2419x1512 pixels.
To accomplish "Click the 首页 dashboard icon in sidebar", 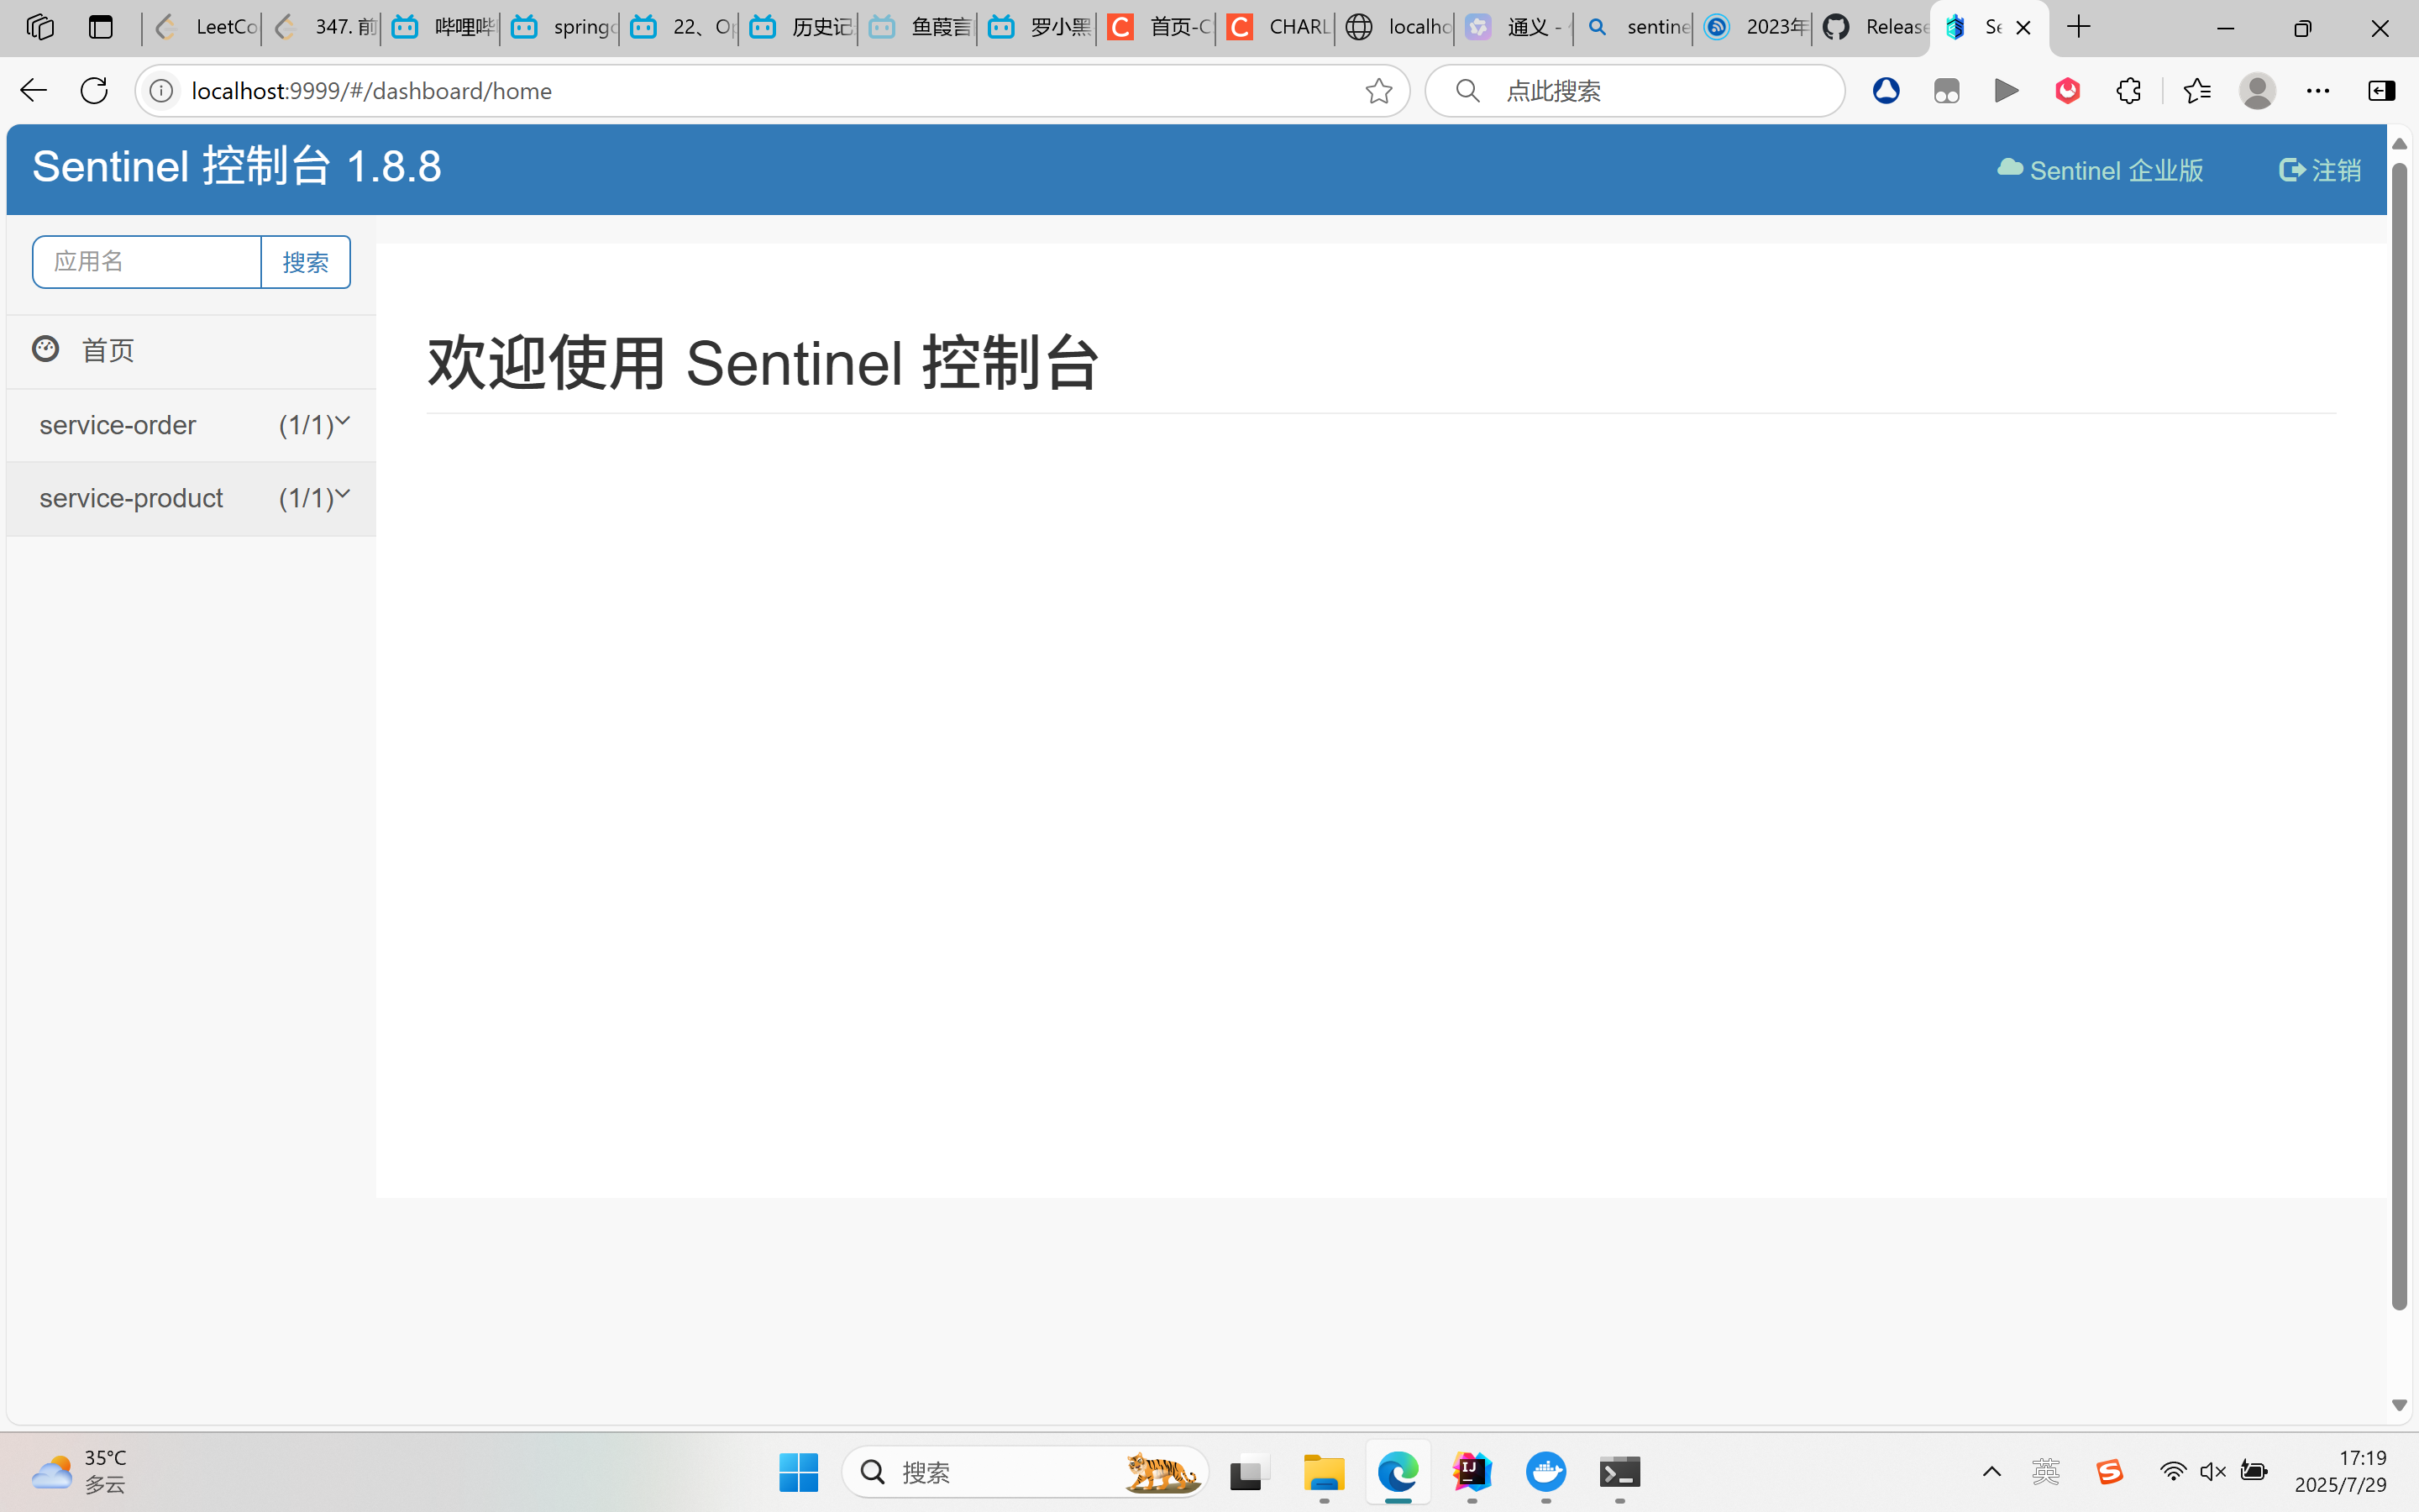I will (45, 349).
